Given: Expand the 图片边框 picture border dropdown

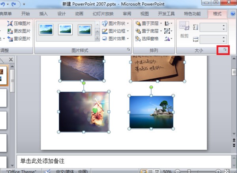Looking at the screenshot, I should tap(128, 31).
